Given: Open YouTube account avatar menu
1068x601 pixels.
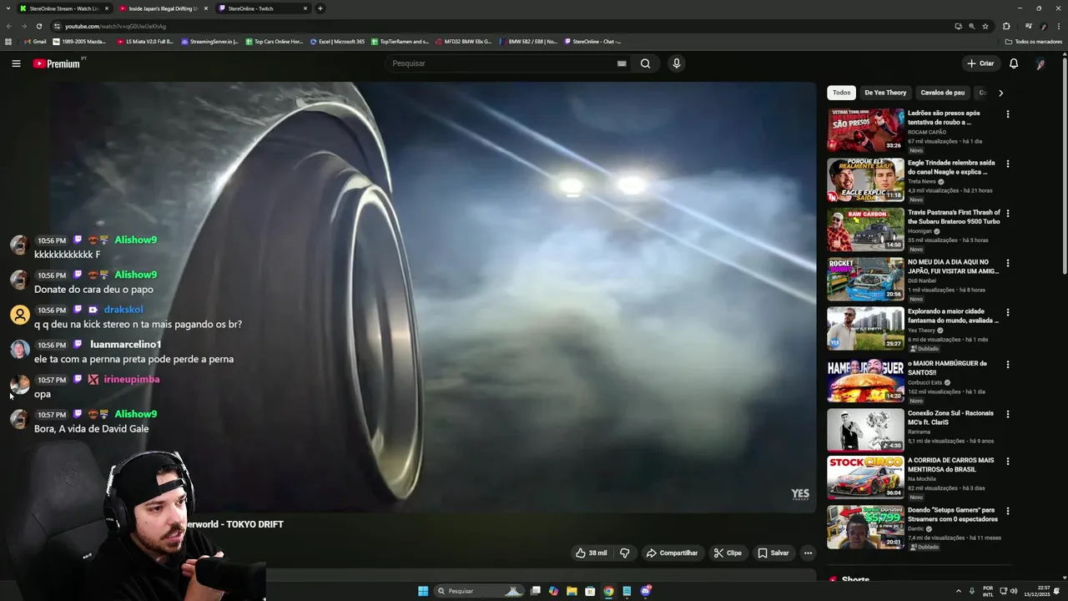Looking at the screenshot, I should (1040, 63).
